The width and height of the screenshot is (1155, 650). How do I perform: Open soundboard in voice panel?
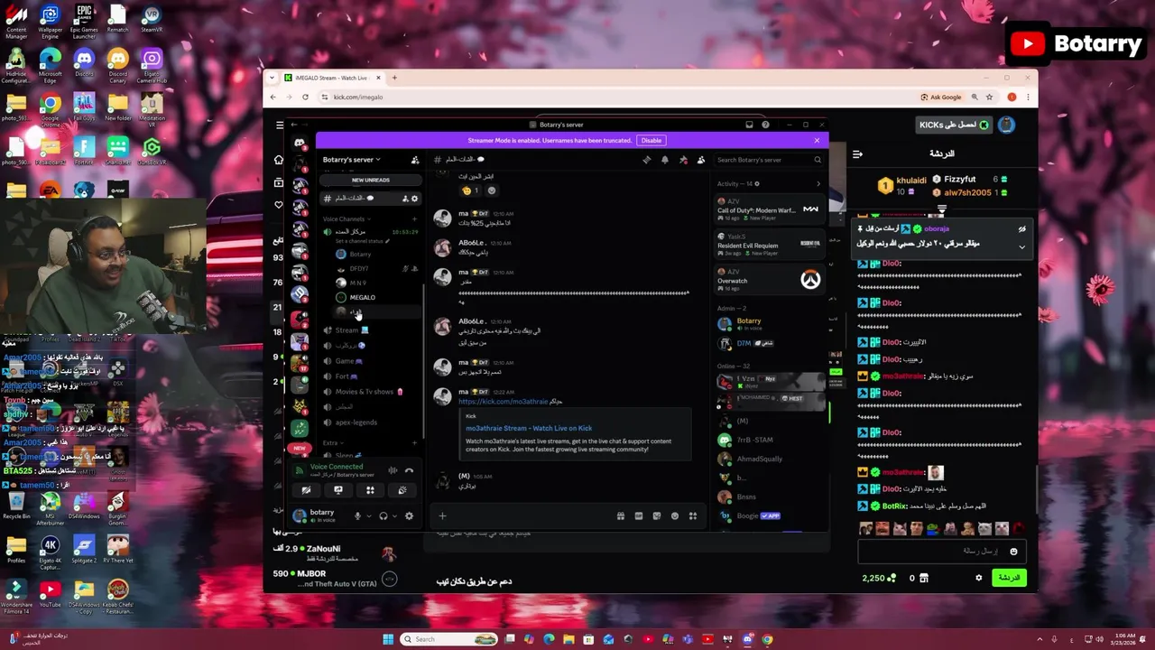(402, 490)
